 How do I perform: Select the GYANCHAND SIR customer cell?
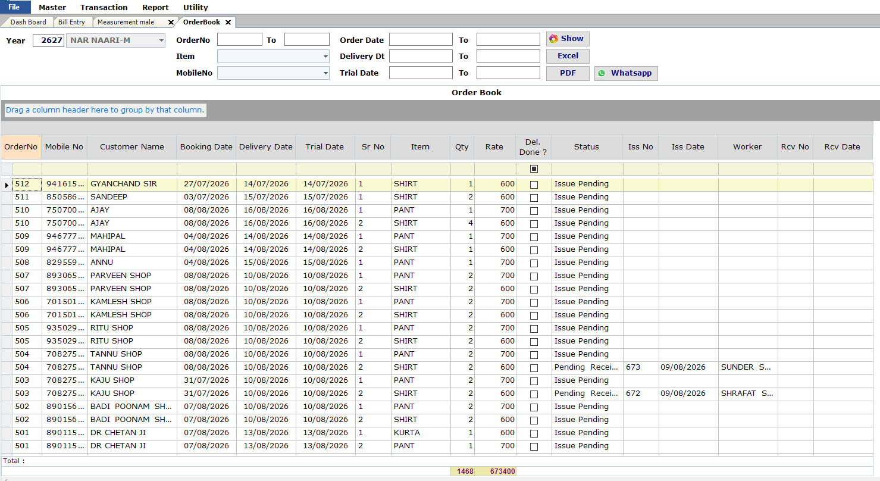132,184
